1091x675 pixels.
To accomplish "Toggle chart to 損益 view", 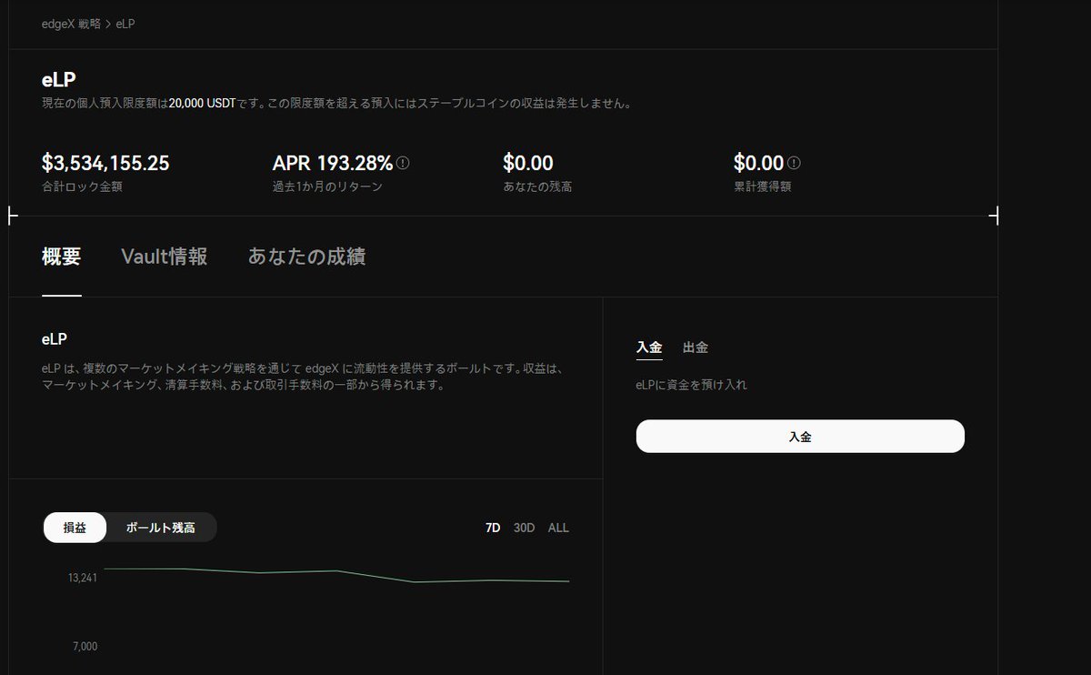I will (75, 528).
